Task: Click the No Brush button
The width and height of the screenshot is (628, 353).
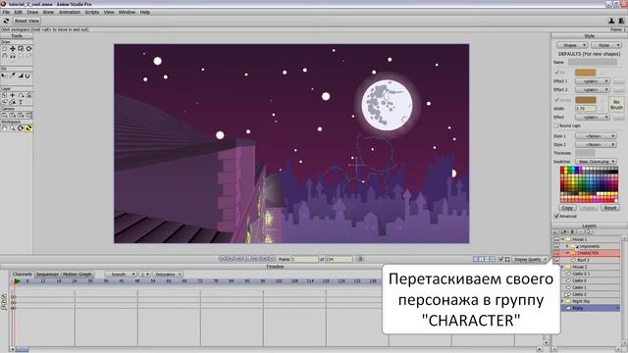Action: pos(616,105)
